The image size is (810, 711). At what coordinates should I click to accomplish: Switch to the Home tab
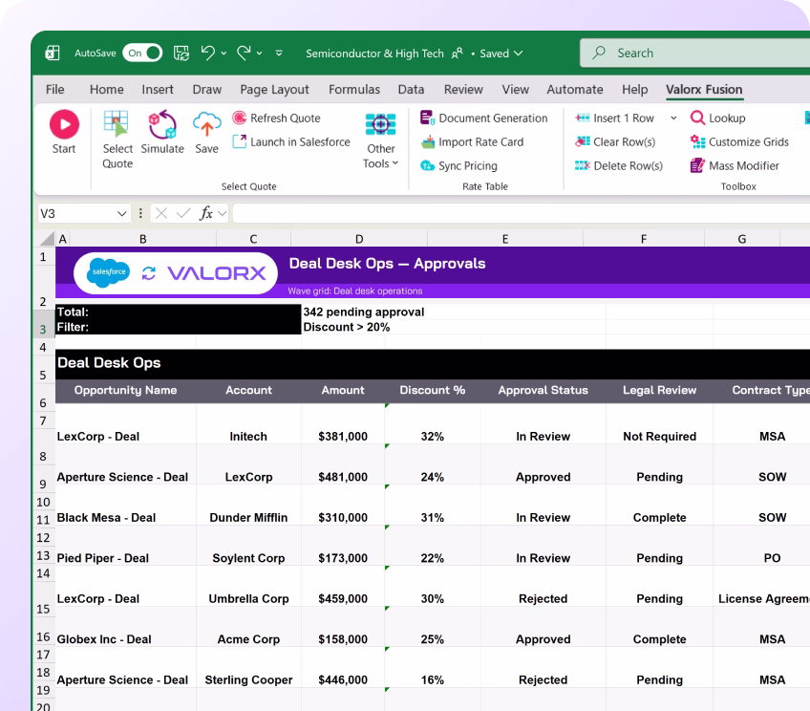click(x=106, y=90)
